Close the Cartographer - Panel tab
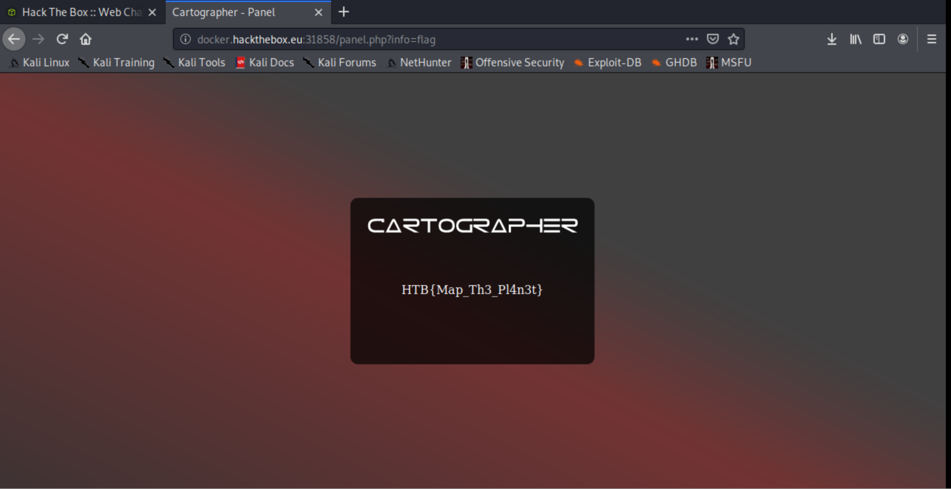The width and height of the screenshot is (951, 489). point(318,12)
